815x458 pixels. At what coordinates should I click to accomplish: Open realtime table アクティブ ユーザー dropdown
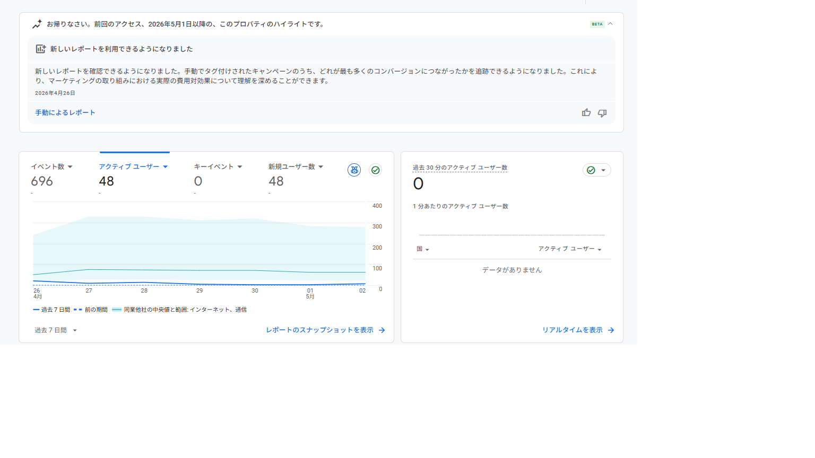pyautogui.click(x=570, y=249)
